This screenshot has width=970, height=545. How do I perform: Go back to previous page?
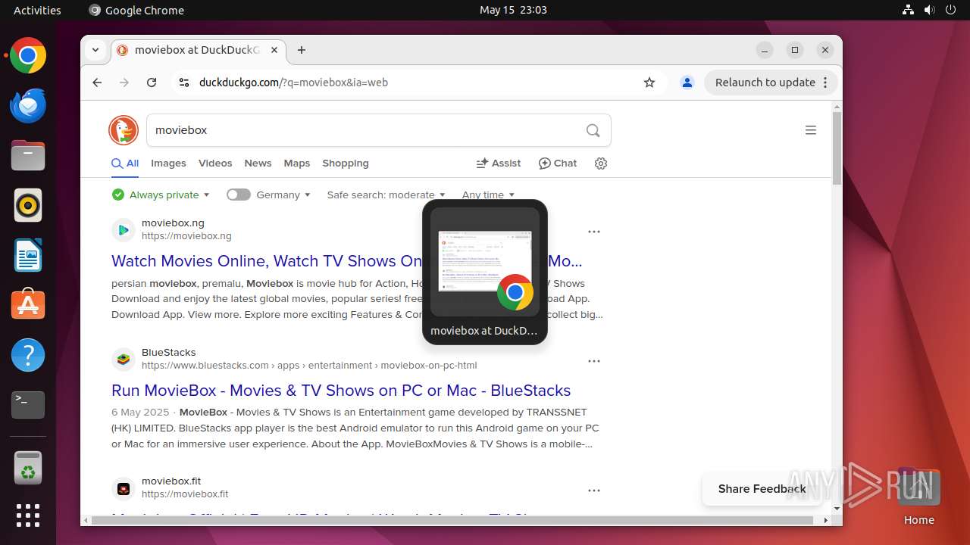pos(97,83)
